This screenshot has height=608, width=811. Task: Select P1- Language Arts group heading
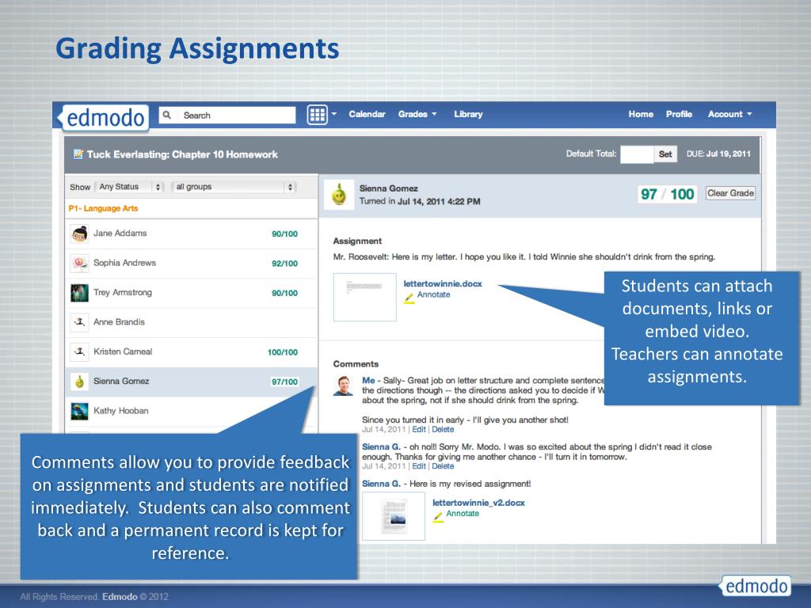103,208
